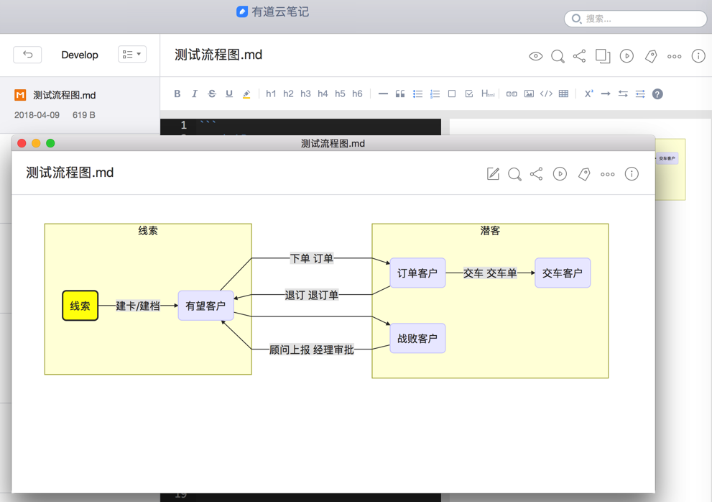This screenshot has width=712, height=502.
Task: Insert h6 heading
Action: (x=357, y=93)
